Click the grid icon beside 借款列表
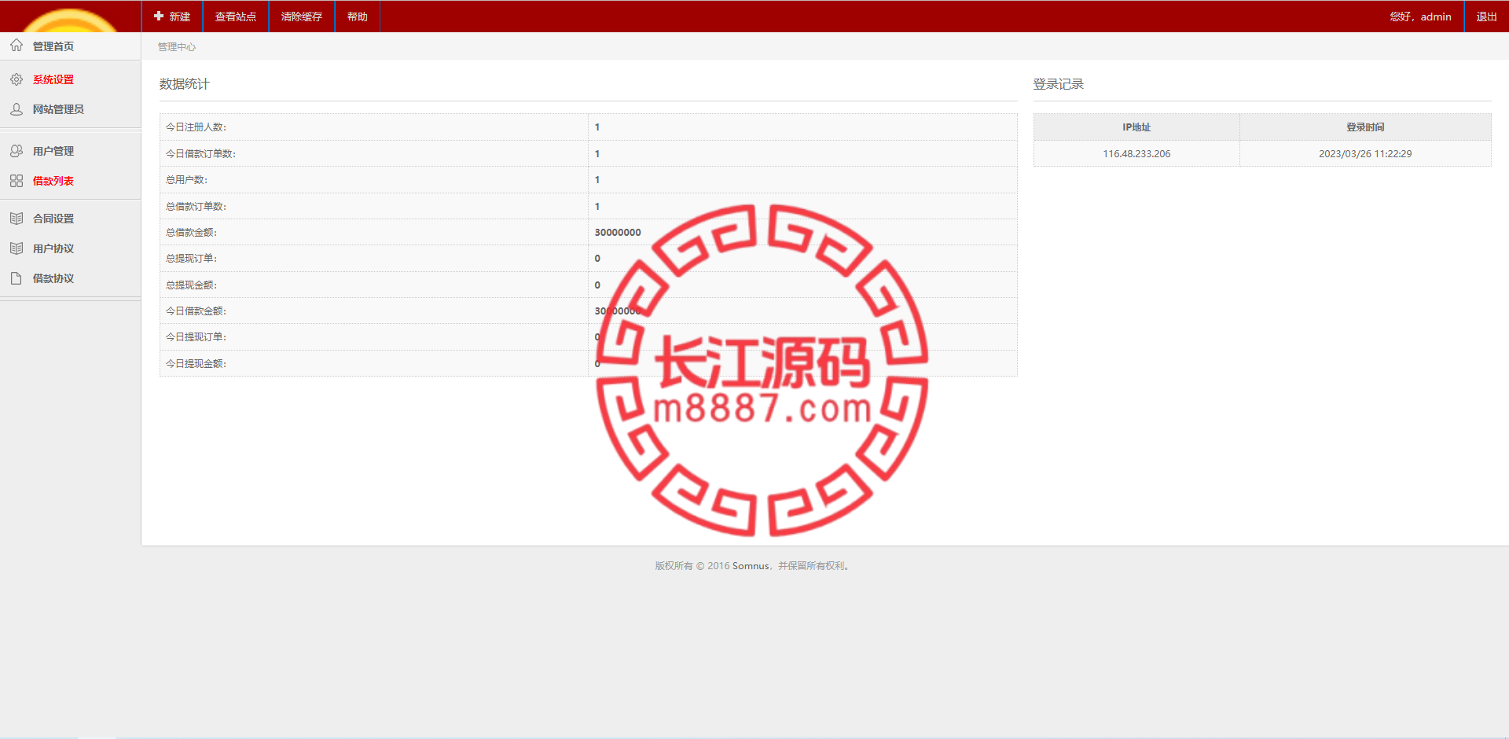The height and width of the screenshot is (739, 1509). coord(17,181)
